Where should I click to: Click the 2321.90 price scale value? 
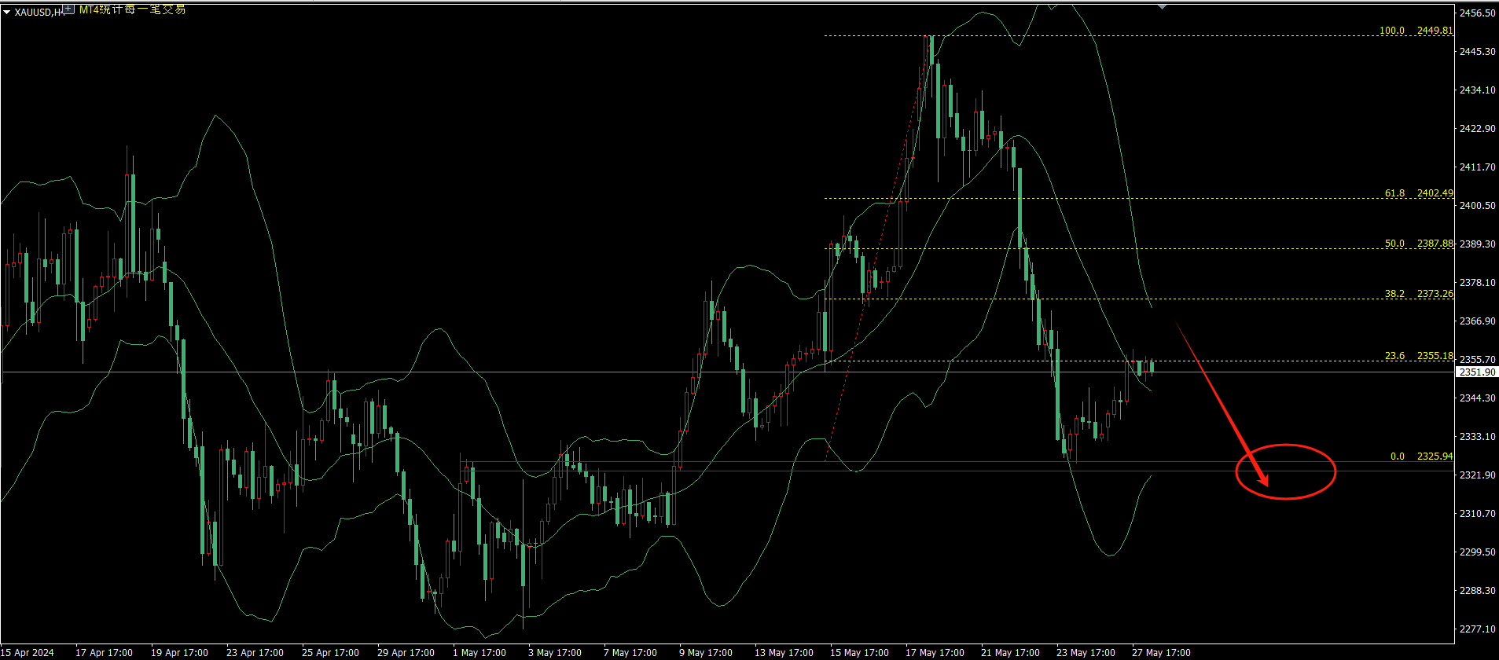[x=1477, y=475]
